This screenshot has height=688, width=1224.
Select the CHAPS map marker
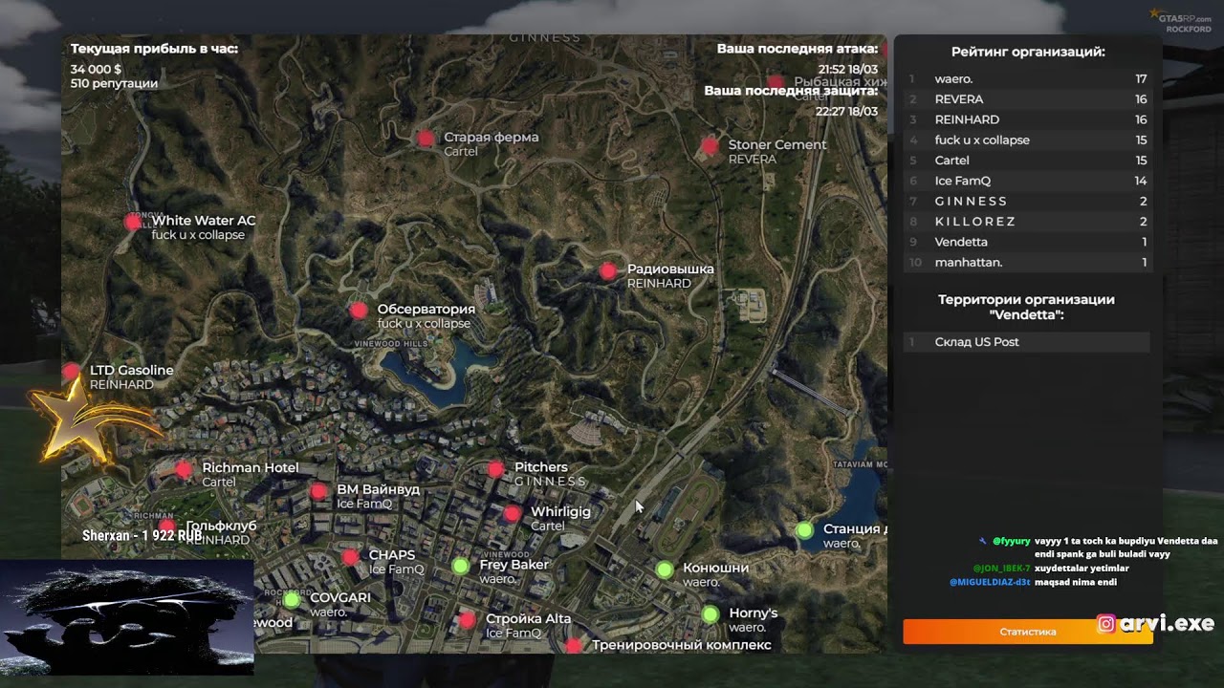351,557
